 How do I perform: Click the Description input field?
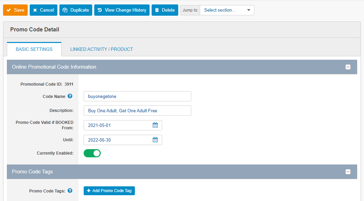(137, 111)
